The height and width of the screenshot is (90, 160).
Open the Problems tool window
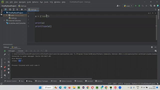point(78,81)
